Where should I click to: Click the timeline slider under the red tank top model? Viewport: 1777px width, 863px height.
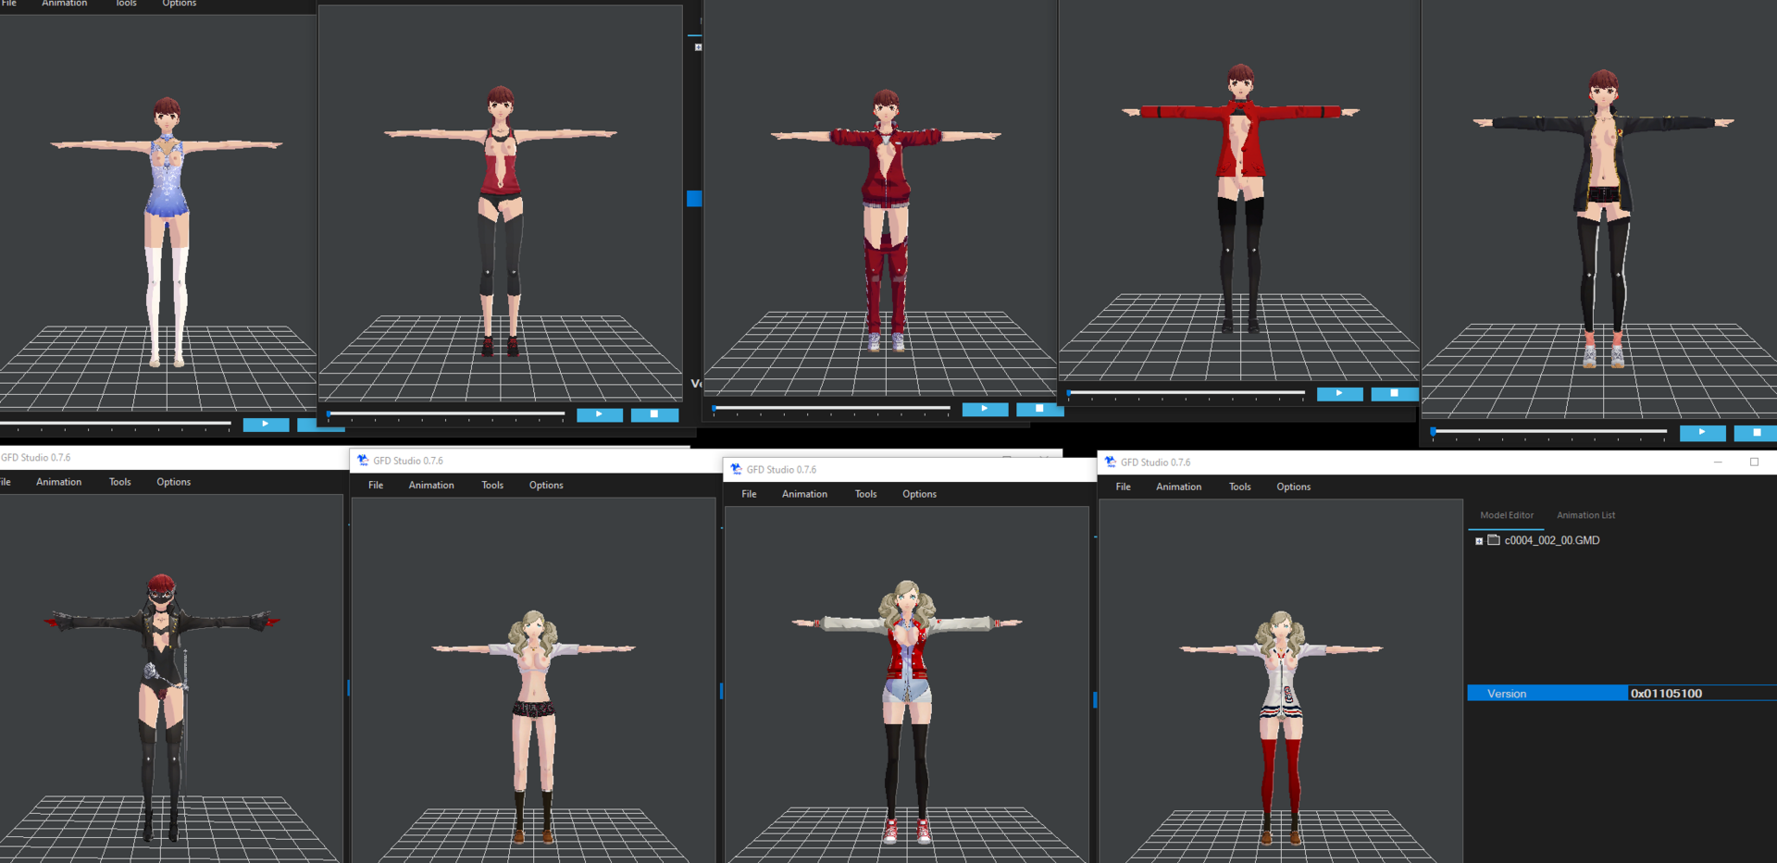point(446,413)
